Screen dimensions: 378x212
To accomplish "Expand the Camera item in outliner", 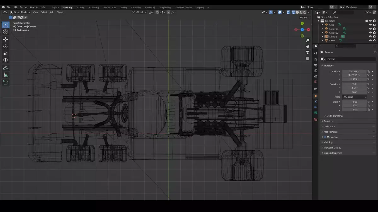I will point(323,36).
